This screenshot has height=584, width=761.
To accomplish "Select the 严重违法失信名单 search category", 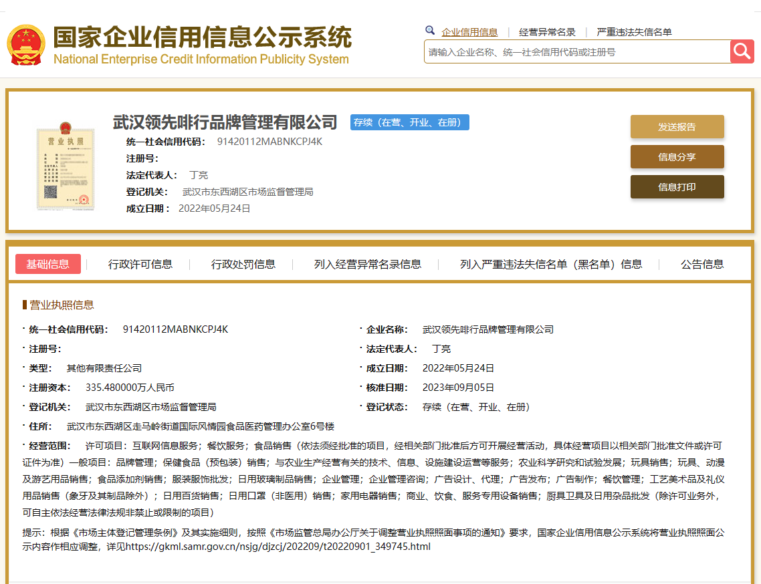I will 634,32.
